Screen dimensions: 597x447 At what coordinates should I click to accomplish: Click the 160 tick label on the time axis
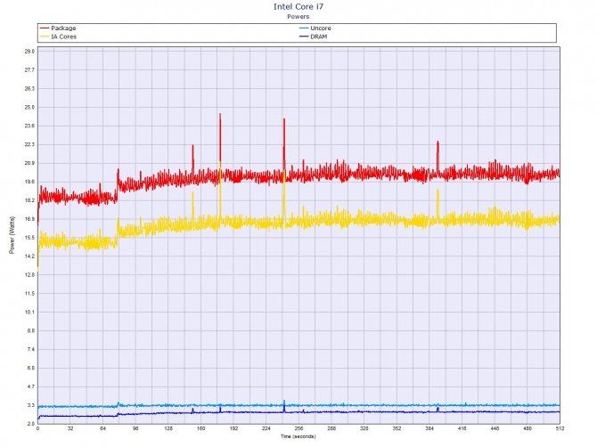(201, 428)
